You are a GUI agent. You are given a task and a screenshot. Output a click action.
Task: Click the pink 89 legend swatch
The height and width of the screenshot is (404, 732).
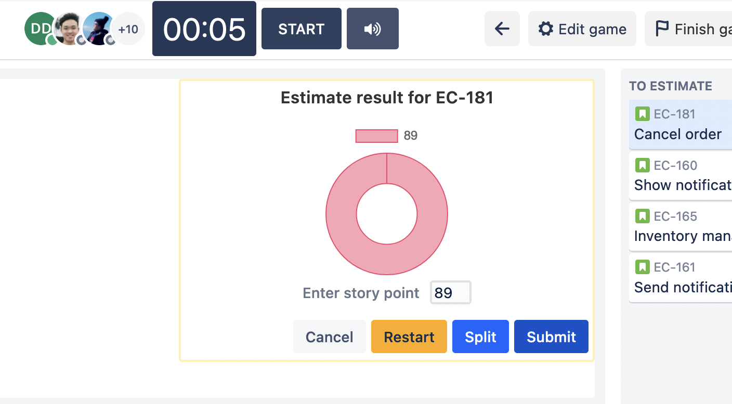click(x=376, y=136)
